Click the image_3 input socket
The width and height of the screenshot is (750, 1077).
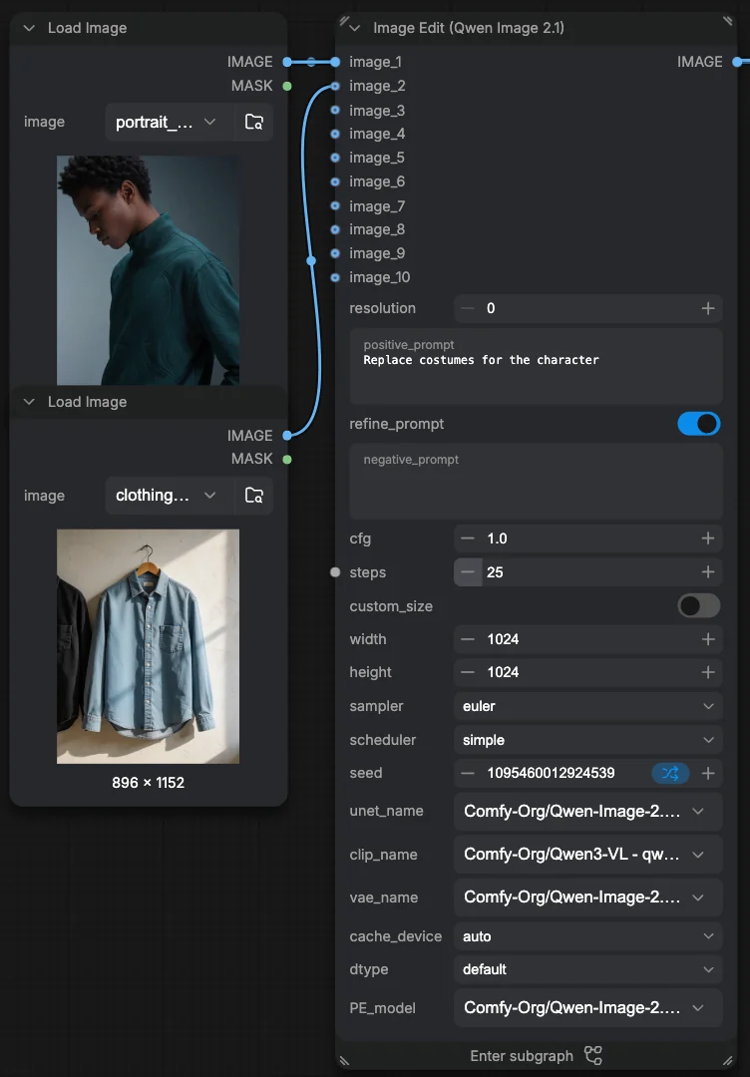click(335, 110)
